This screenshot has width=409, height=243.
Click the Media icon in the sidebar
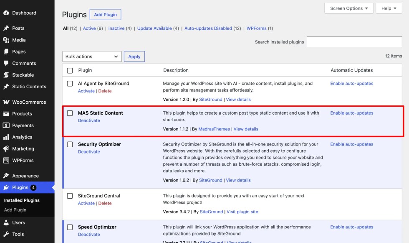(6, 40)
